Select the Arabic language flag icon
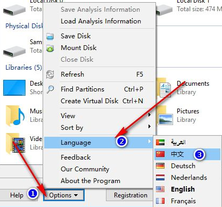 pos(160,142)
